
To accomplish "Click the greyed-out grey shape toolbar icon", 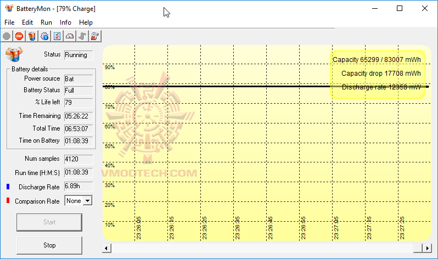I will pyautogui.click(x=82, y=36).
